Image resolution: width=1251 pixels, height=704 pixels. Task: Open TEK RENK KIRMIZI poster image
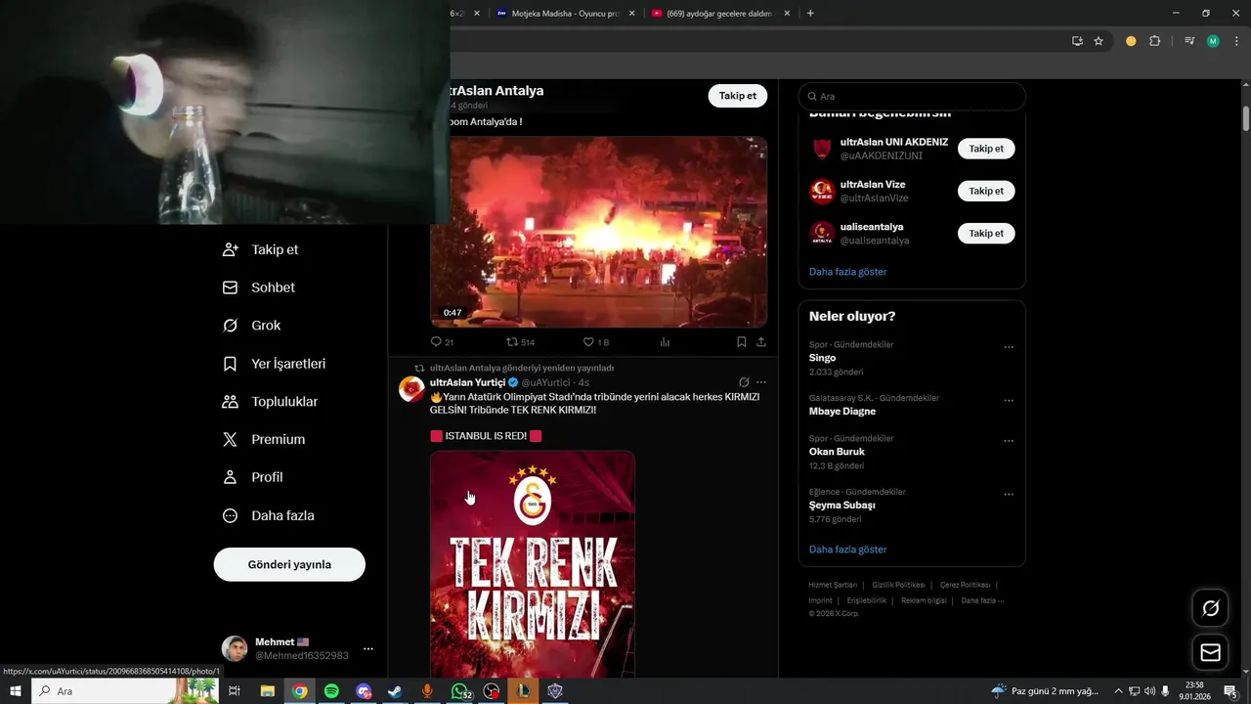click(x=533, y=564)
